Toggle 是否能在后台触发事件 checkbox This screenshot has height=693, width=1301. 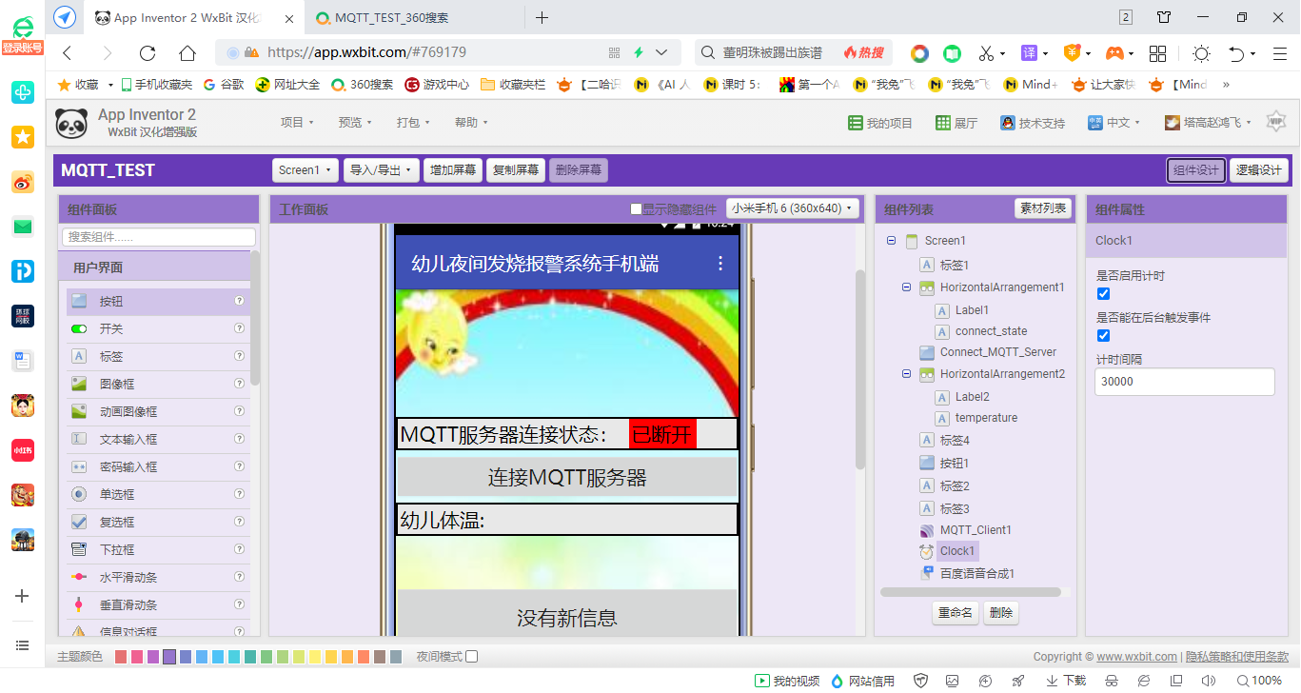[x=1104, y=335]
